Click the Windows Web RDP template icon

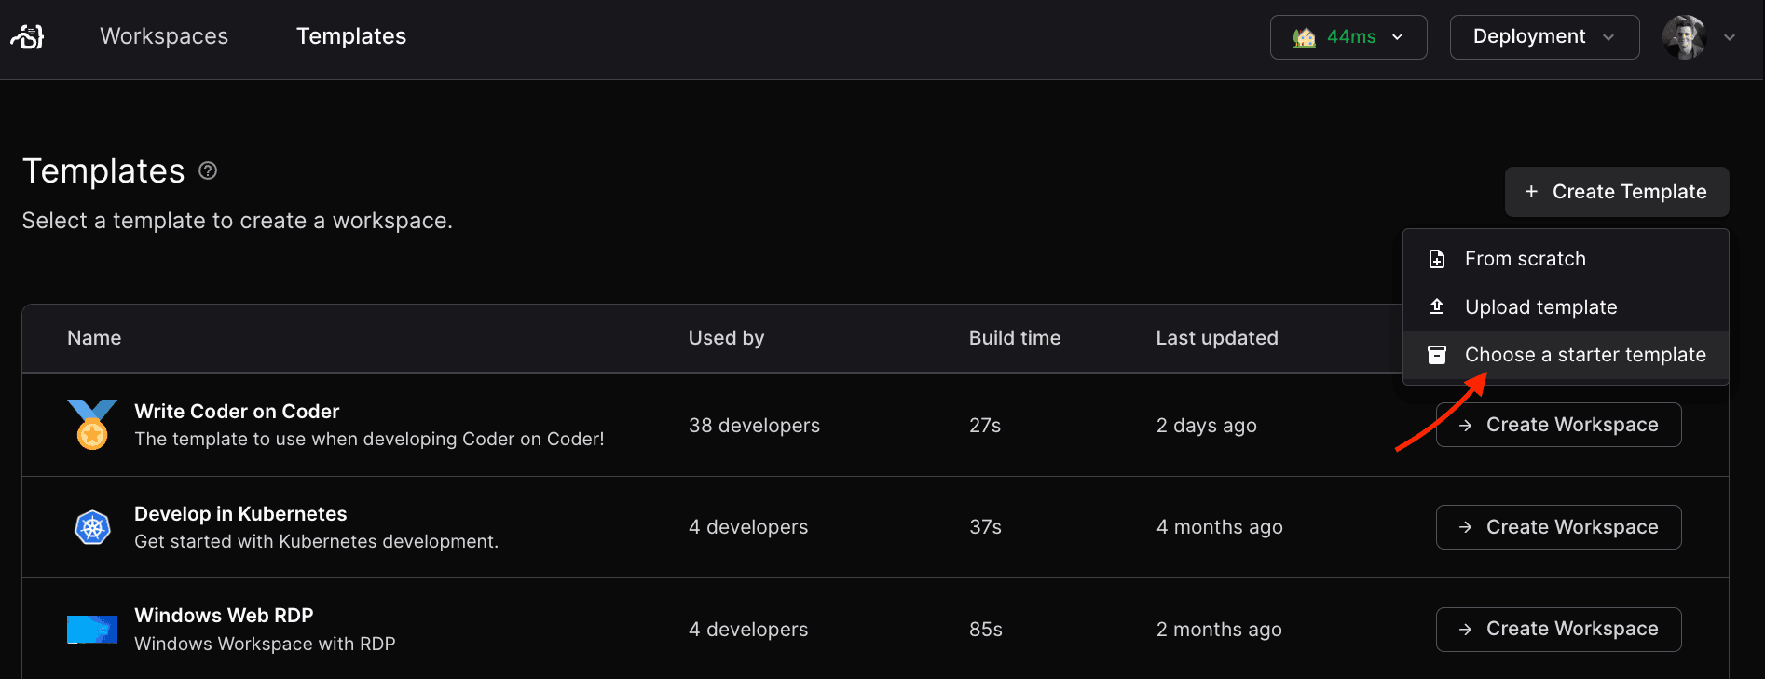92,630
